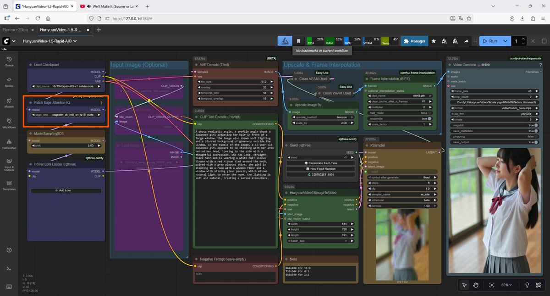550x296 pixels.
Task: Click seed value 32879228318995 button
Action: (x=321, y=174)
